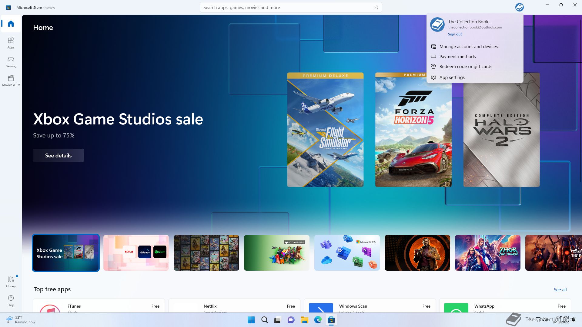Viewport: 582px width, 327px height.
Task: Open taskbar Search
Action: 264,320
